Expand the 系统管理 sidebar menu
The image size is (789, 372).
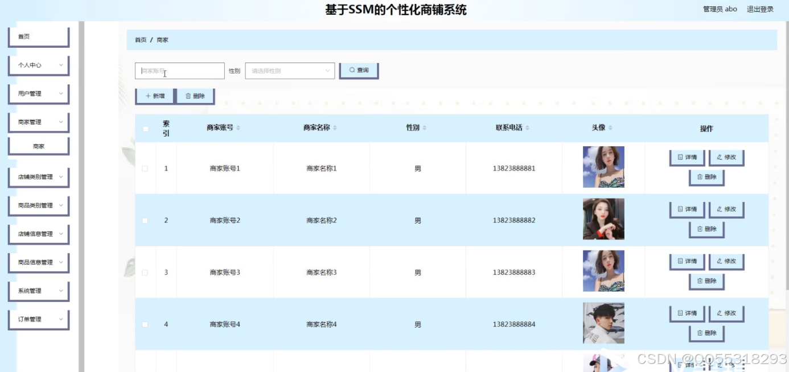point(39,291)
